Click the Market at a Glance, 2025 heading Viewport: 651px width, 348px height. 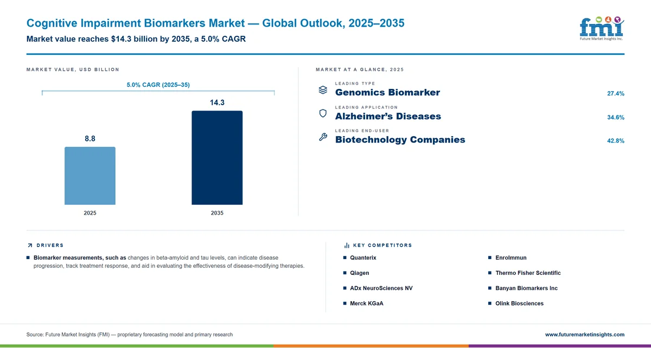pyautogui.click(x=360, y=69)
